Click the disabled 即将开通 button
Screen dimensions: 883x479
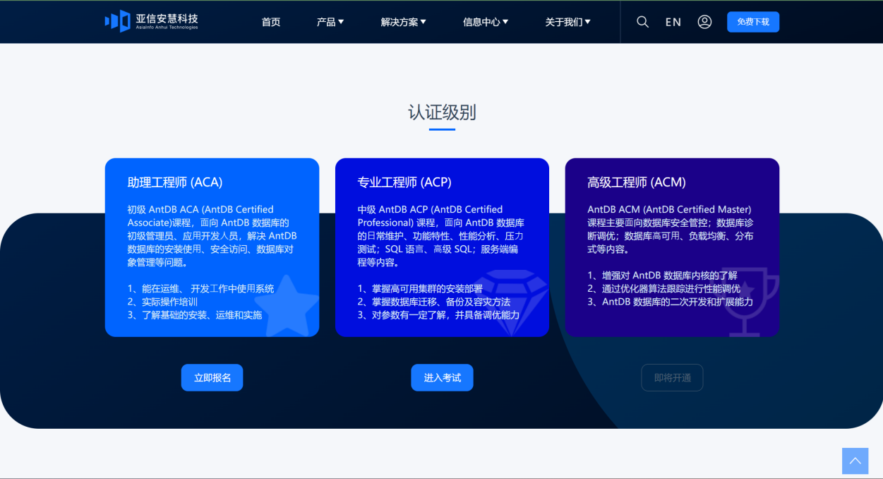[672, 377]
